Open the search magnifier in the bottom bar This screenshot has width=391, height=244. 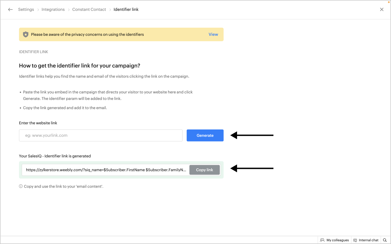click(385, 240)
